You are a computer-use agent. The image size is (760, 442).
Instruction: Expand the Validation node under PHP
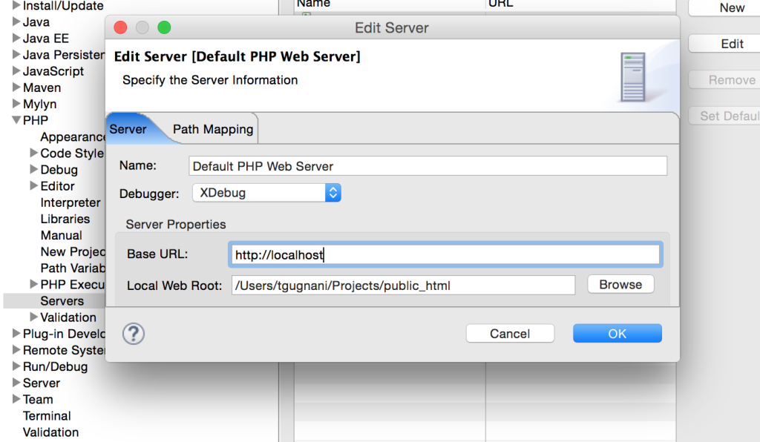click(x=34, y=317)
